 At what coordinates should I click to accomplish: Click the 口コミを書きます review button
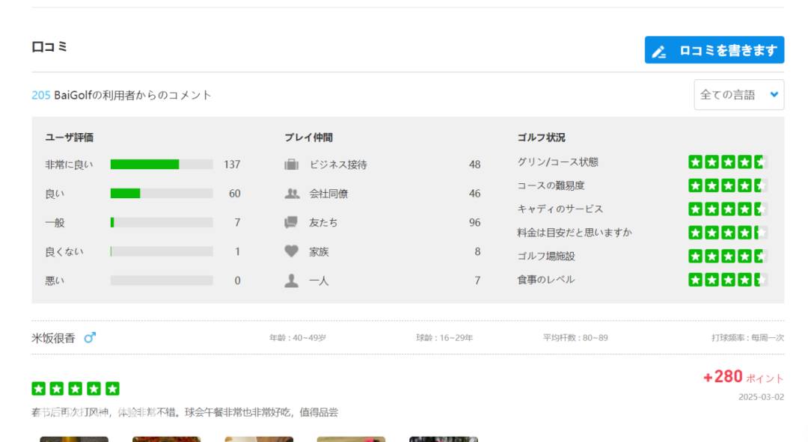pyautogui.click(x=714, y=50)
